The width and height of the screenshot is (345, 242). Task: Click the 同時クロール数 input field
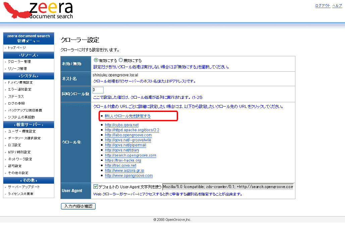click(98, 90)
